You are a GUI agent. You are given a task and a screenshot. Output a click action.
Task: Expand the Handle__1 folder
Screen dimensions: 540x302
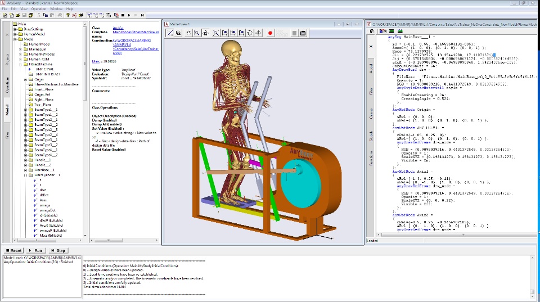click(25, 160)
